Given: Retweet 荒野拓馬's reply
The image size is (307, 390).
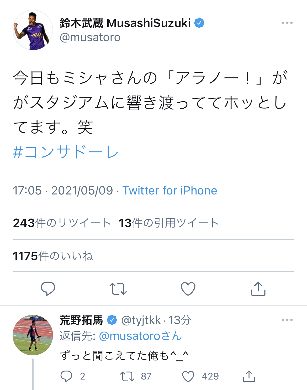Looking at the screenshot, I should (x=127, y=376).
